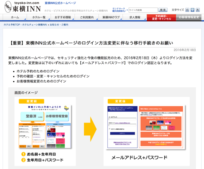The image size is (204, 169).
Task: Follow breadcrumb ホテル予約TOP - ホテルチェーン東横INN
Action: [25, 25]
